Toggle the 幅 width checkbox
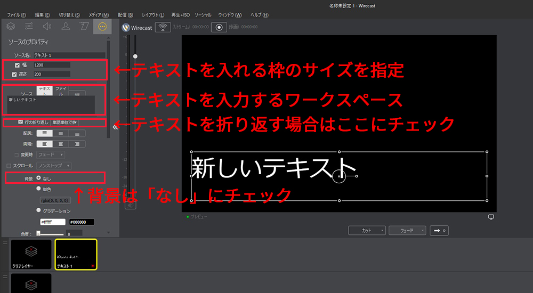 pyautogui.click(x=17, y=65)
